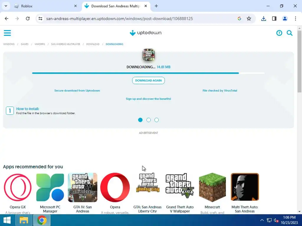Click the DOWNLOADING breadcrumb

[114, 44]
